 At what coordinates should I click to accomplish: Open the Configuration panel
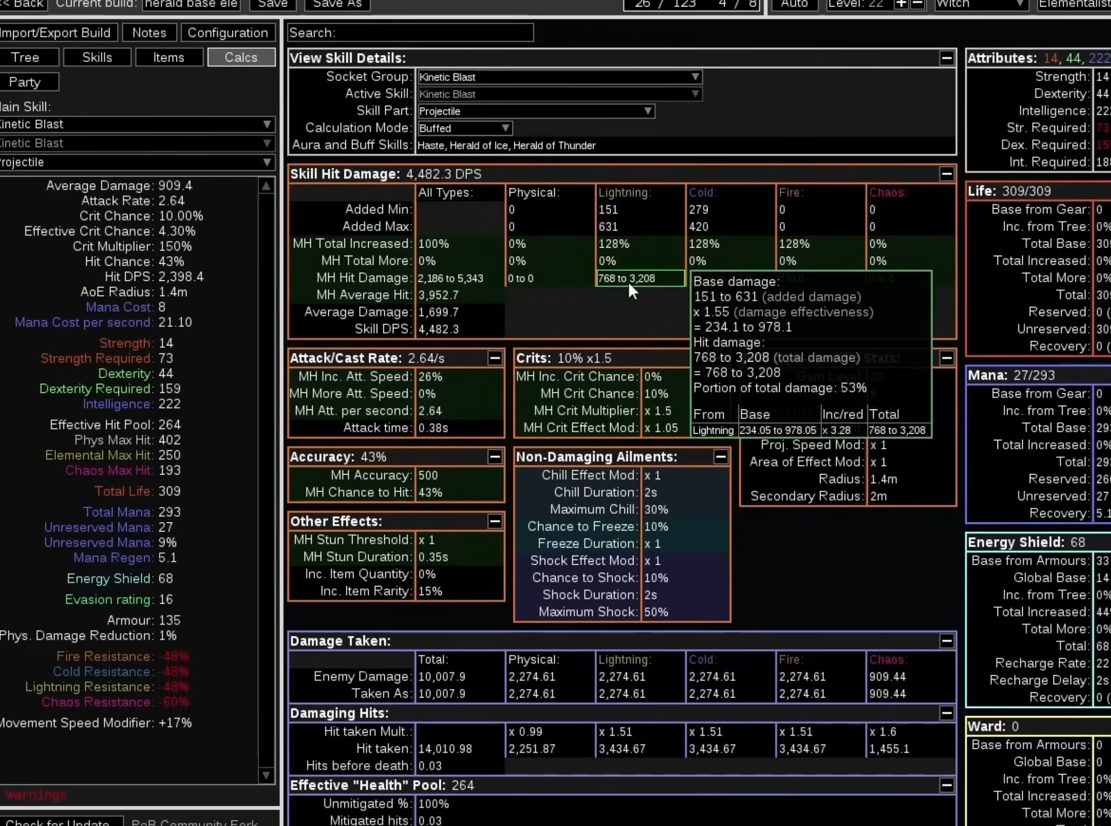coord(227,33)
